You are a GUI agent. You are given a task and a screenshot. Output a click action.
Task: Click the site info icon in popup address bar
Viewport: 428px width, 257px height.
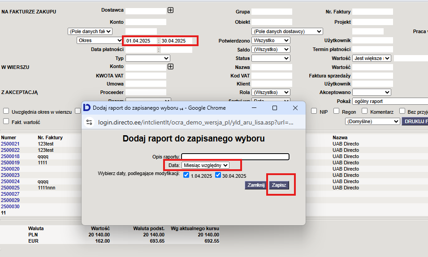click(89, 122)
